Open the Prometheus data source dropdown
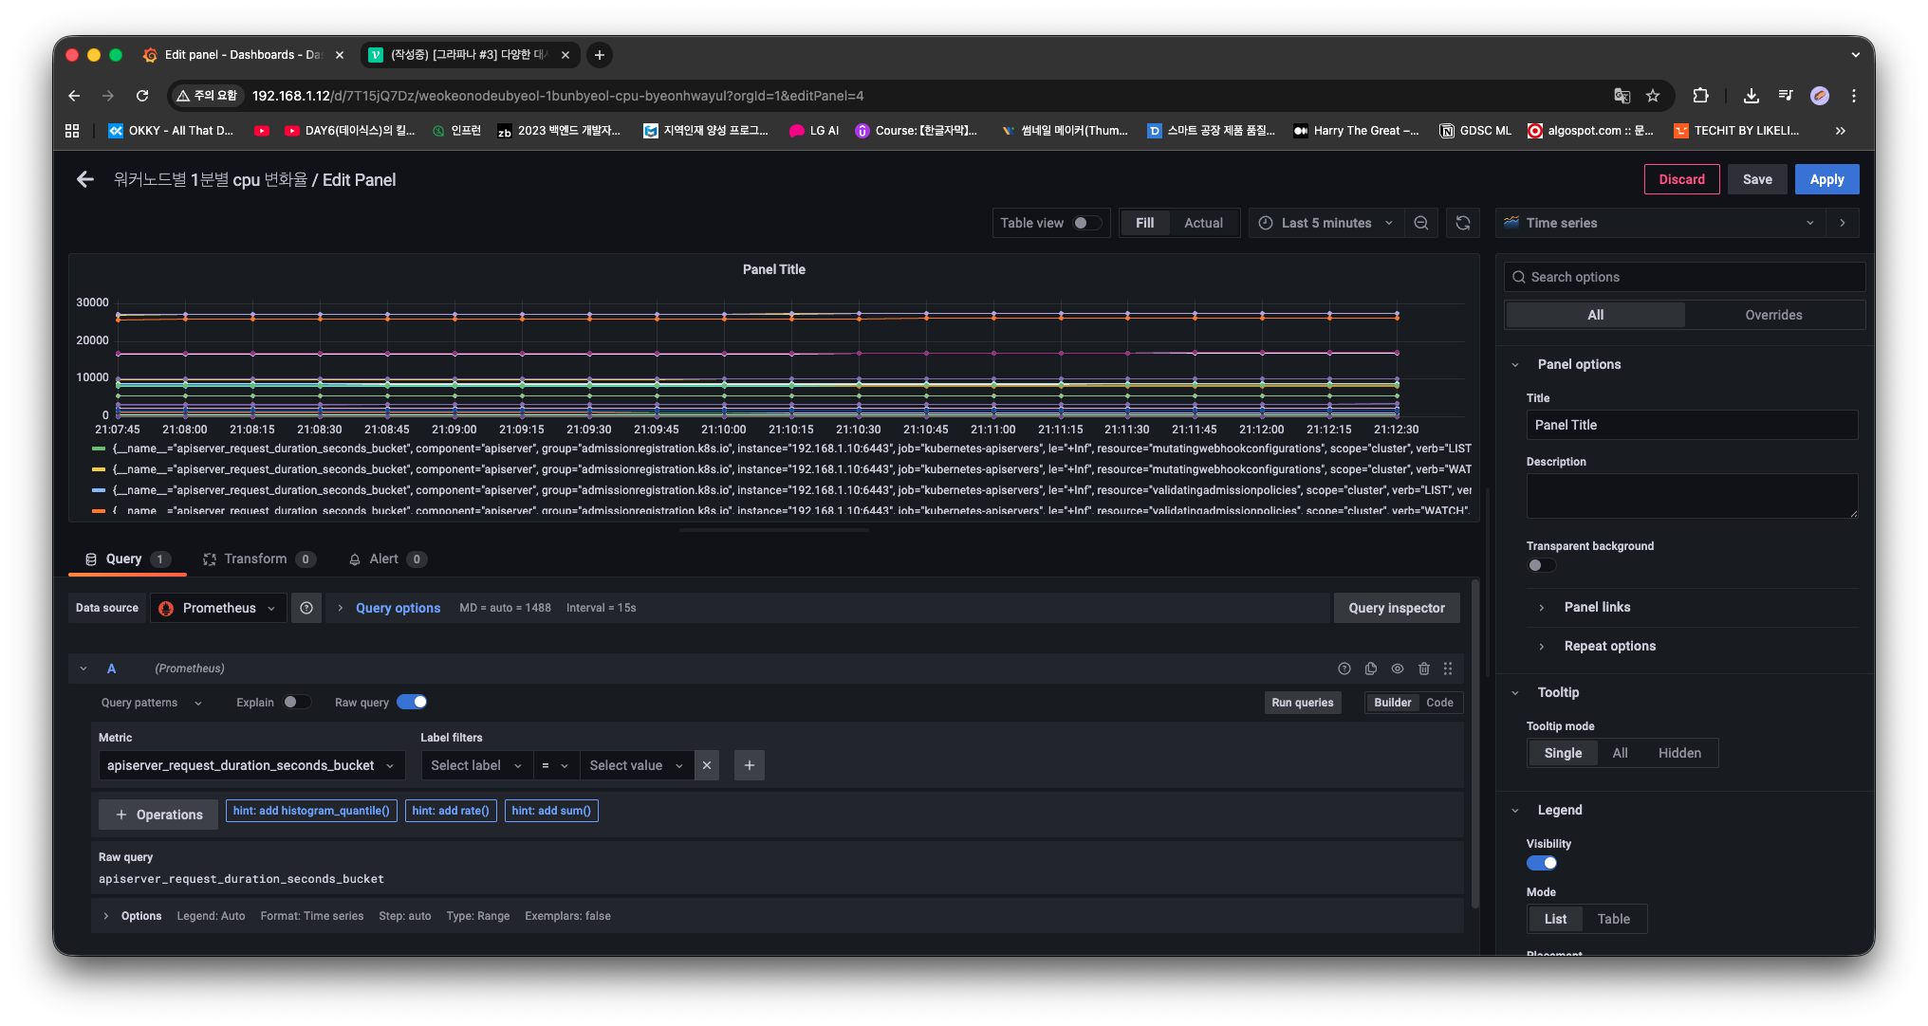Image resolution: width=1928 pixels, height=1026 pixels. click(x=217, y=608)
